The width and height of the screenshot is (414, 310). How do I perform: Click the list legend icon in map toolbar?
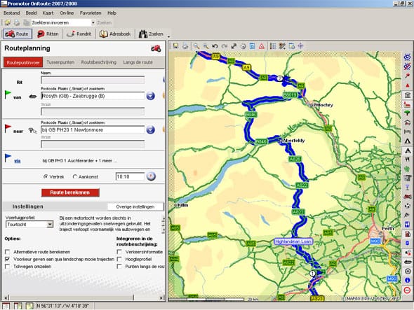point(273,46)
